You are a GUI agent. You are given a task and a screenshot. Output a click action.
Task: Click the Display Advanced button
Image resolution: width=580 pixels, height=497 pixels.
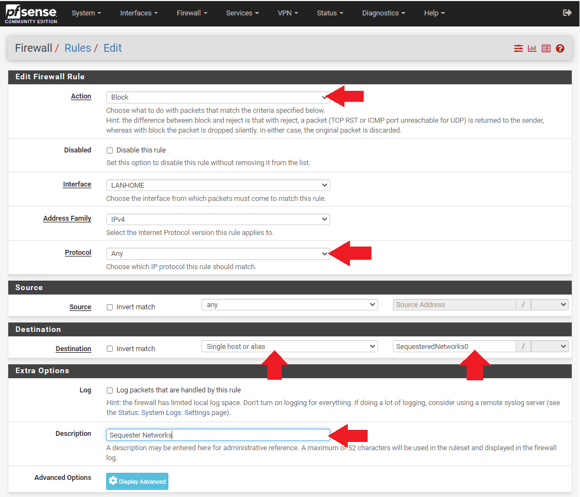pos(137,481)
